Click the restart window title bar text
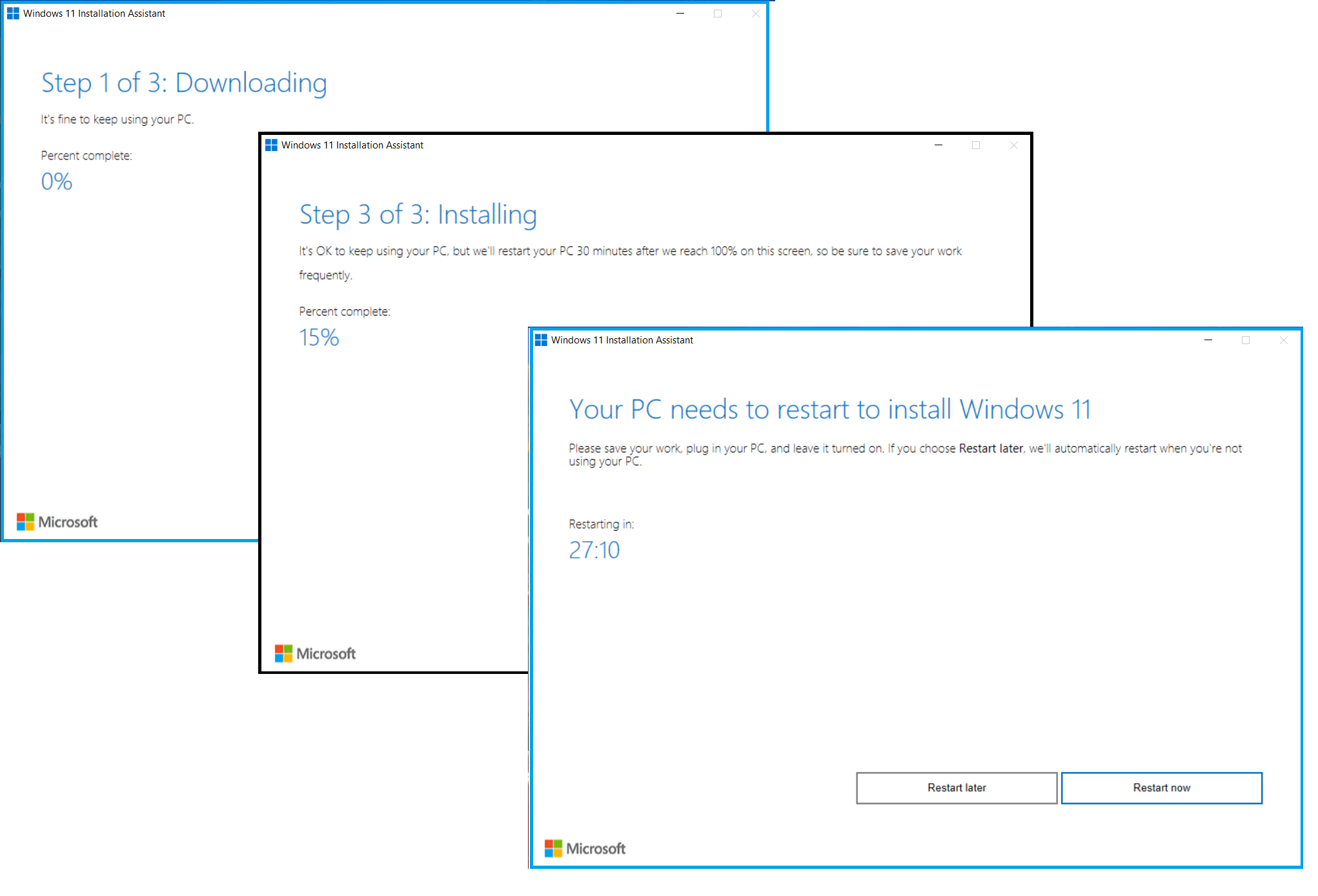The height and width of the screenshot is (896, 1318). [x=622, y=340]
